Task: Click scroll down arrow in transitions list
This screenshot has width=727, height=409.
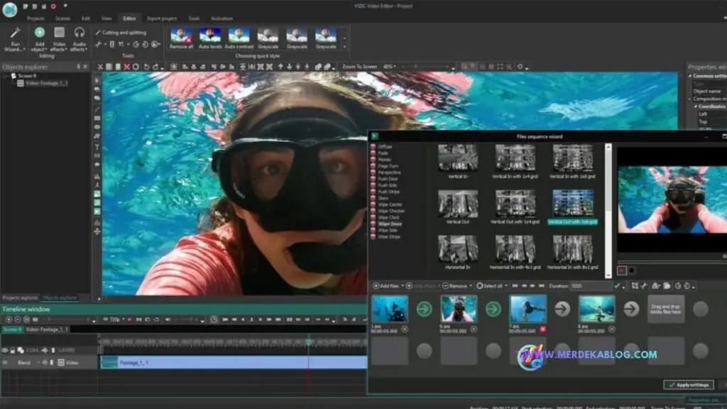Action: [608, 276]
